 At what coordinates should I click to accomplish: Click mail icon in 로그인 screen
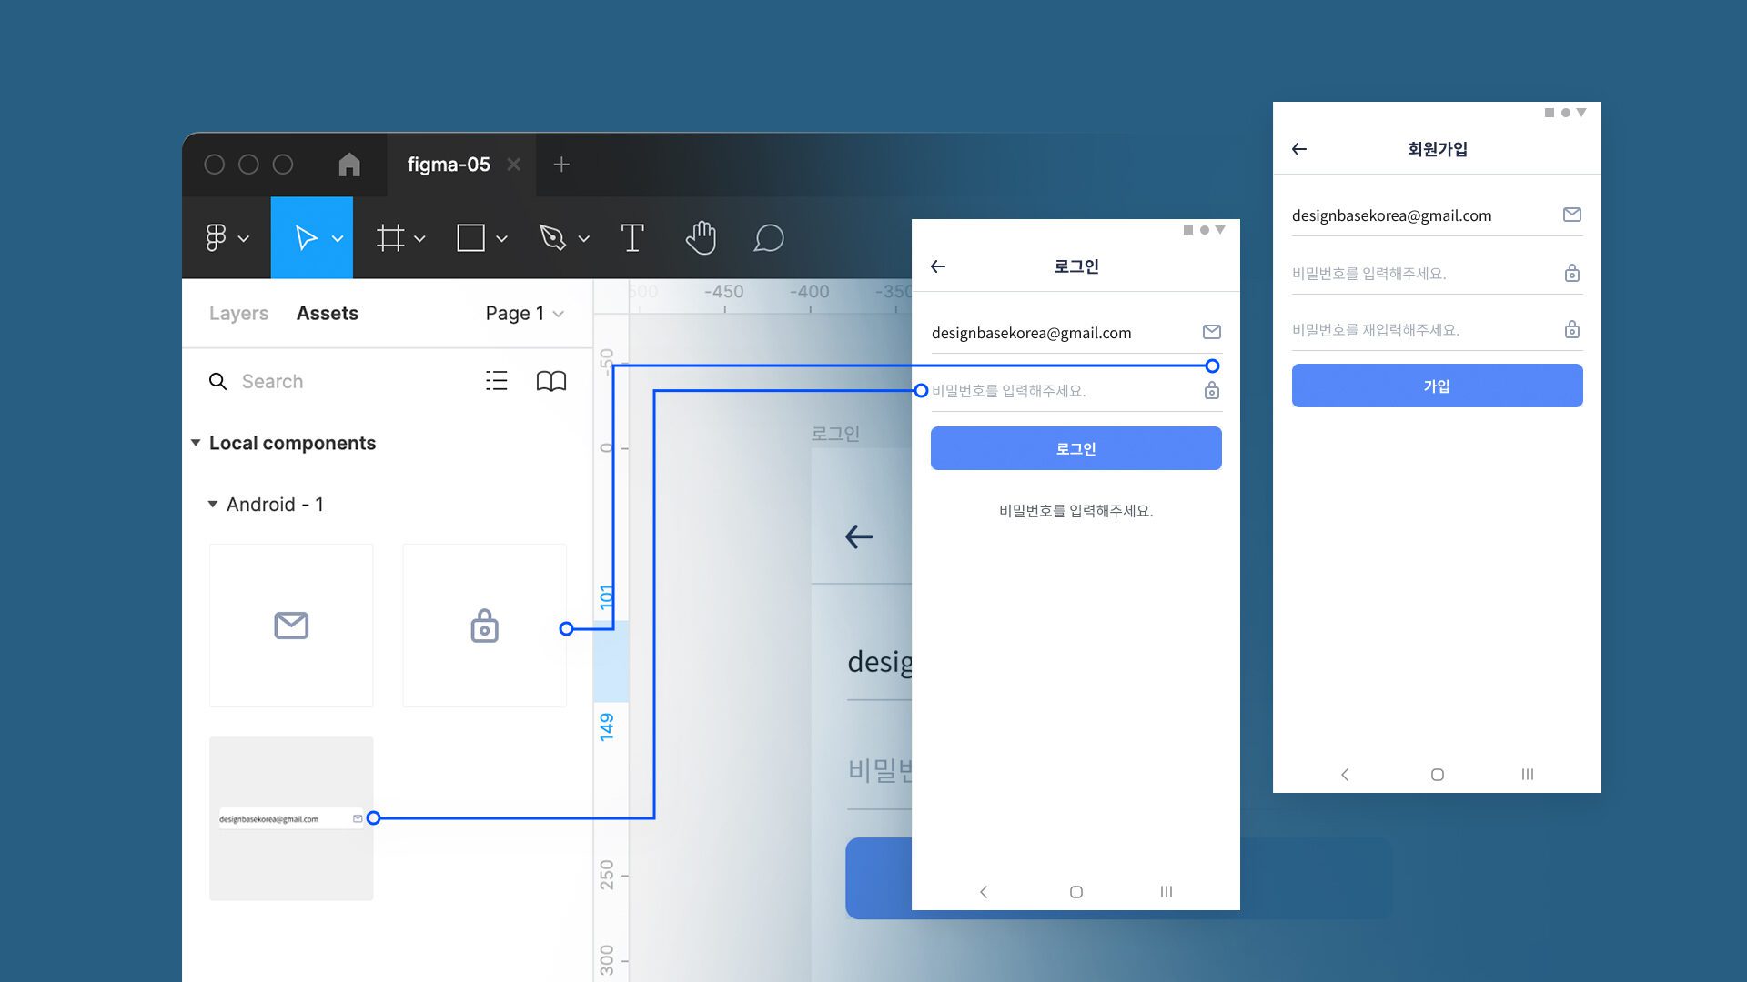click(x=1212, y=332)
